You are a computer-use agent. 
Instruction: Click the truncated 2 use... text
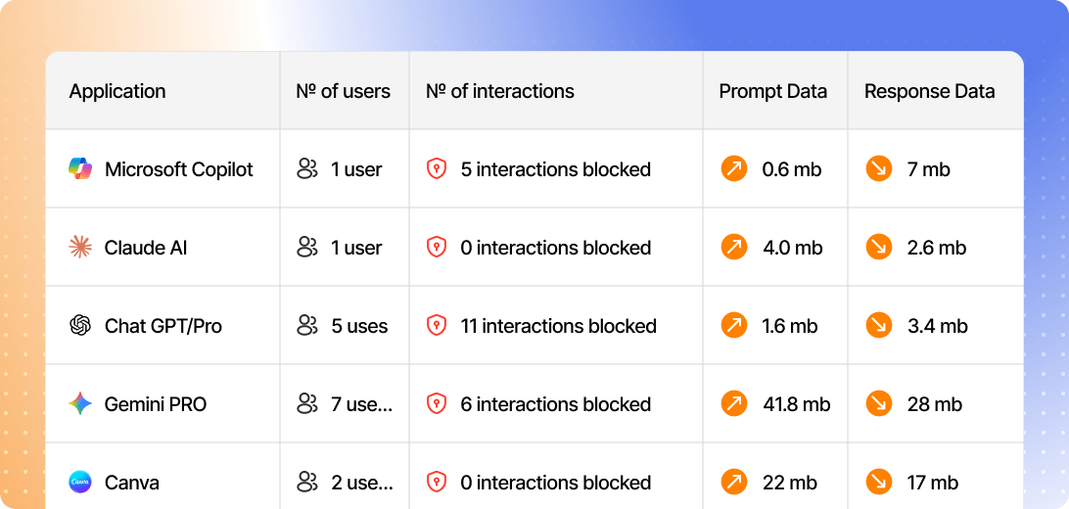point(362,483)
